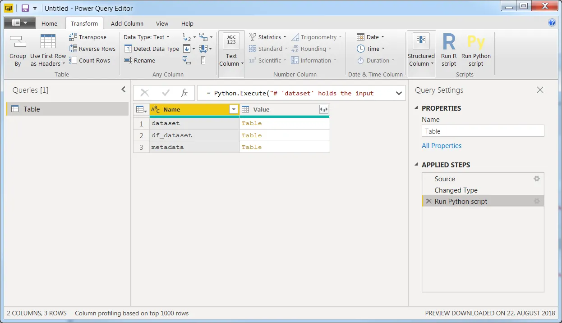Screen dimensions: 562x323
Task: Select the Transform tab
Action: (84, 23)
